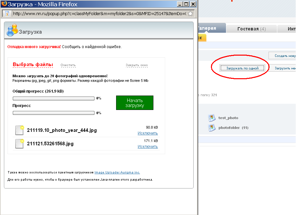Click the Общий прогресс progress bar
296x215 pixels.
54,99
